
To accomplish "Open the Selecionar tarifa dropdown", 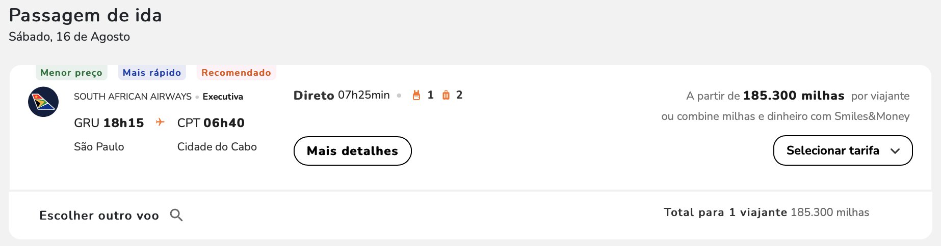I will point(843,150).
